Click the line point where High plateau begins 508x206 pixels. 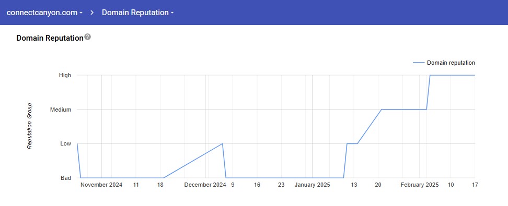tap(430, 75)
